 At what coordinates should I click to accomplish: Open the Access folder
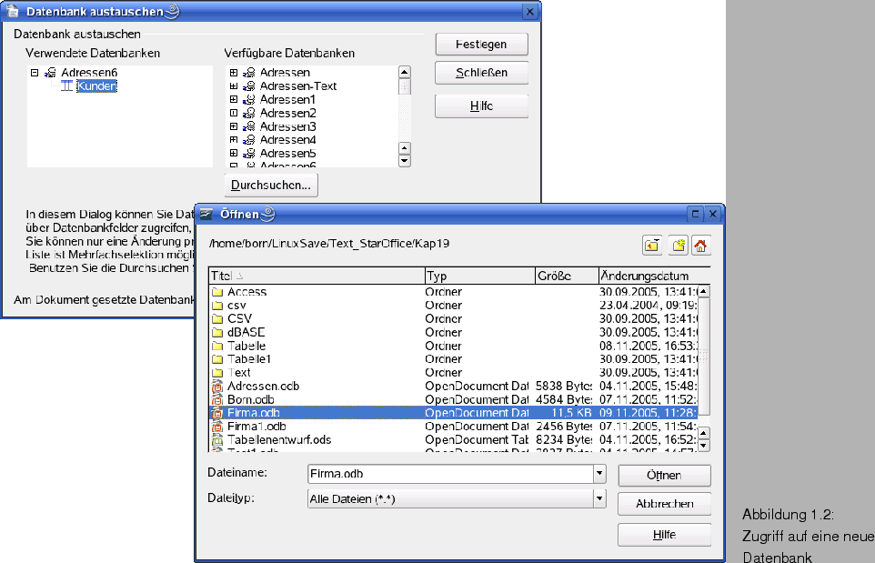tap(246, 292)
